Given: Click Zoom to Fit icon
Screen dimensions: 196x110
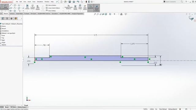Looking at the screenshot, I should point(95,14).
